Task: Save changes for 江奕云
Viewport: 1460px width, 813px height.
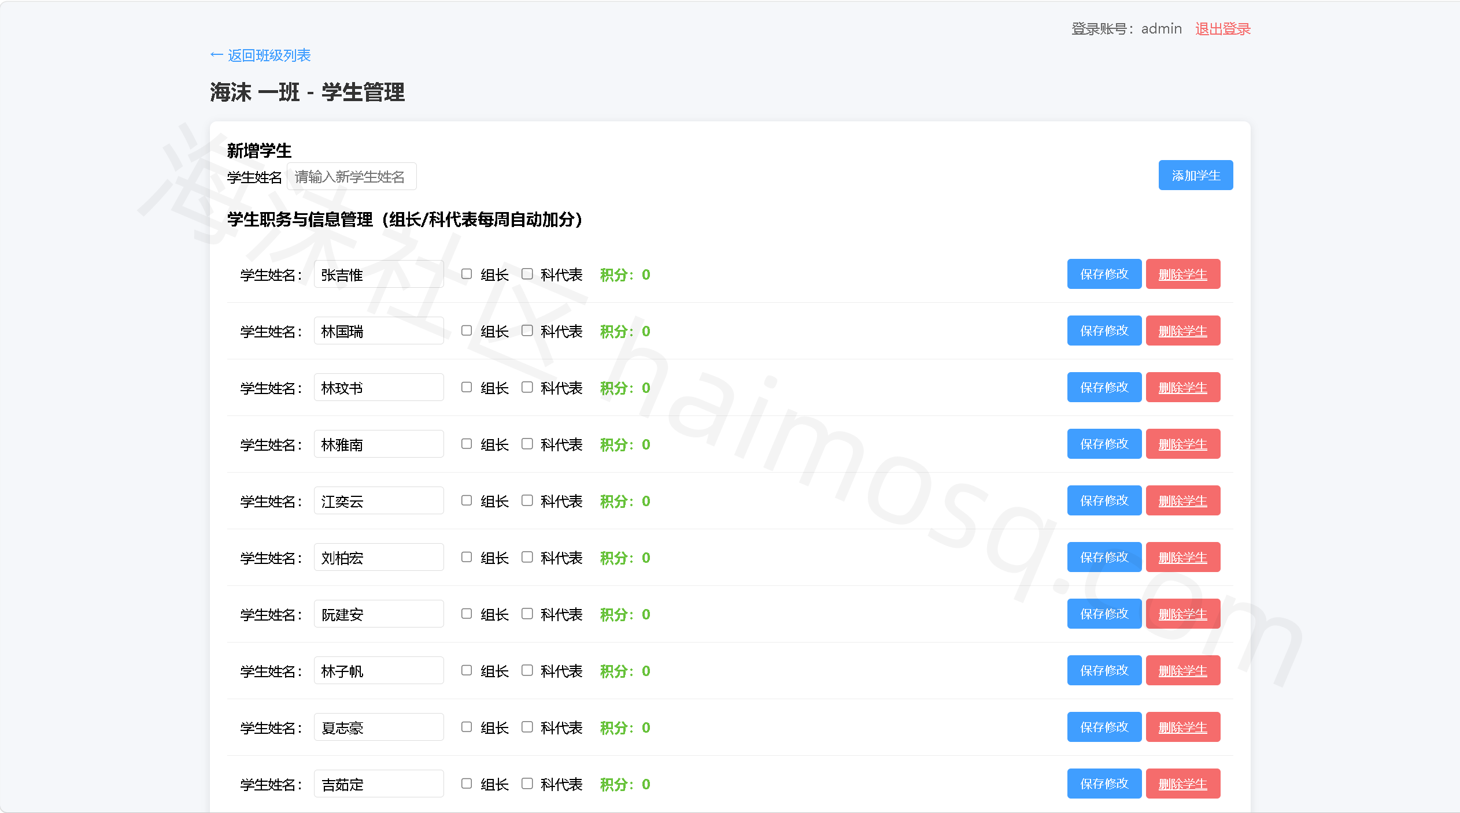Action: (x=1104, y=500)
